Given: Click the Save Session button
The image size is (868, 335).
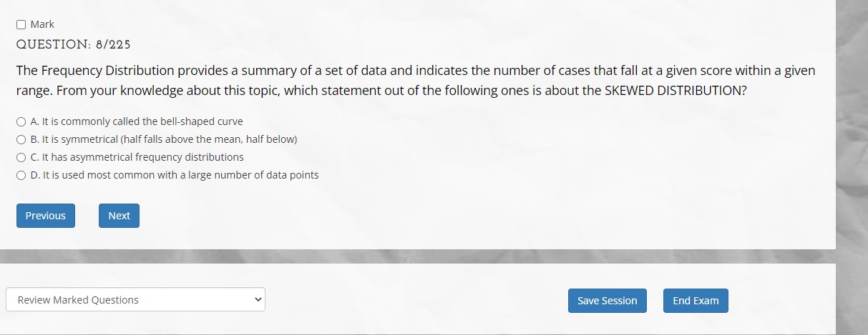Looking at the screenshot, I should (608, 301).
